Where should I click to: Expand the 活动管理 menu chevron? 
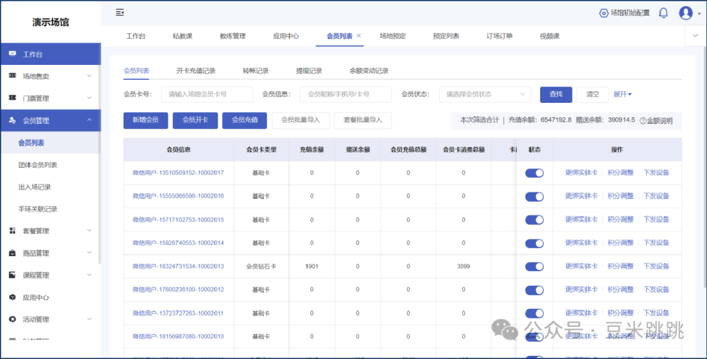(89, 319)
